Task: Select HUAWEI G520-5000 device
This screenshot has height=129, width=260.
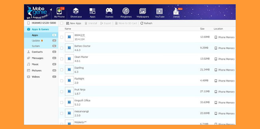Action: (x=41, y=23)
